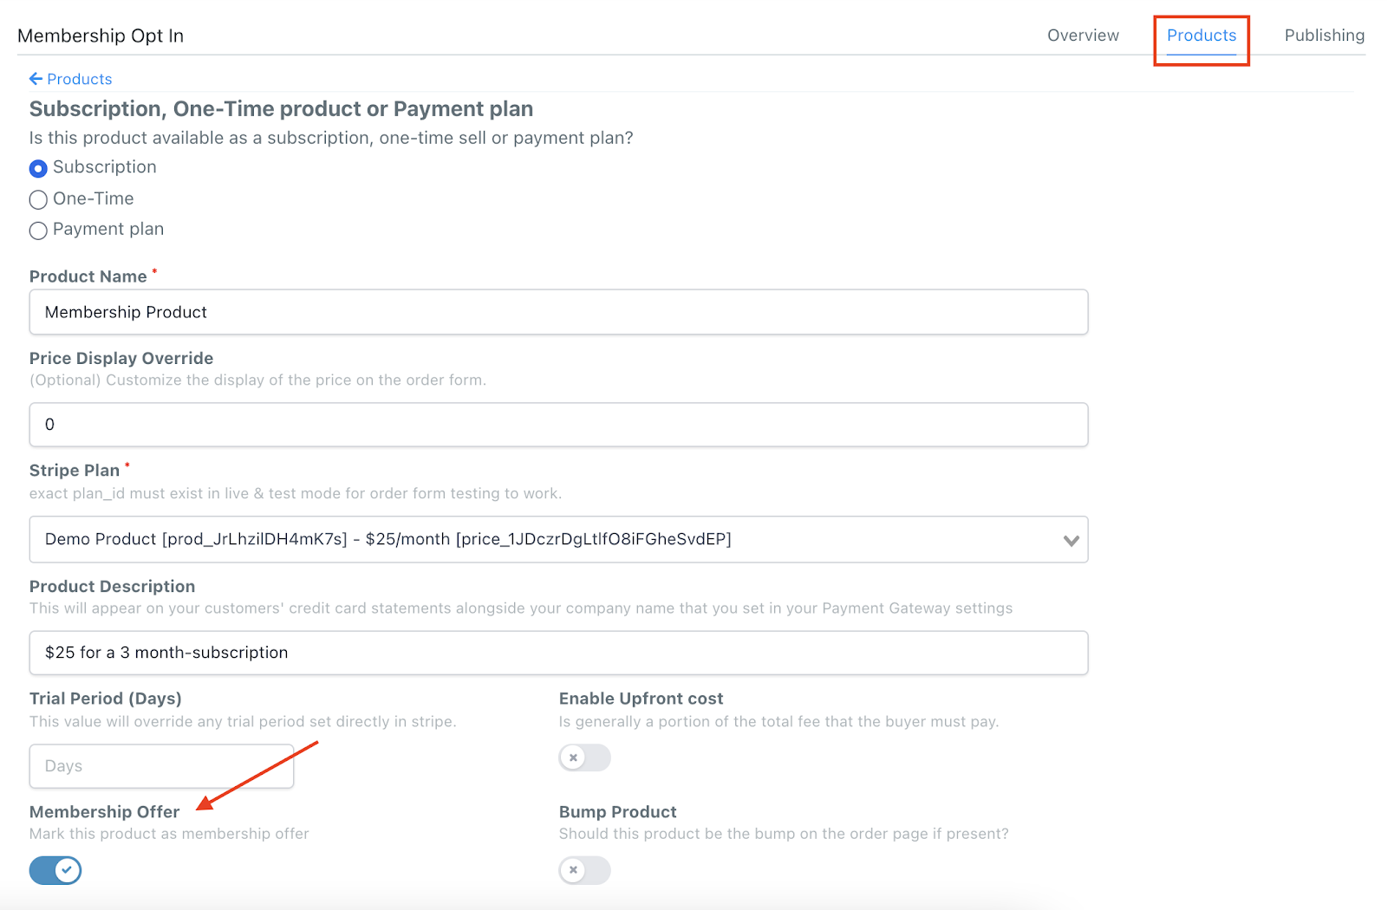Click the Trial Period Days input
Viewport: 1387px width, 910px height.
tap(161, 766)
